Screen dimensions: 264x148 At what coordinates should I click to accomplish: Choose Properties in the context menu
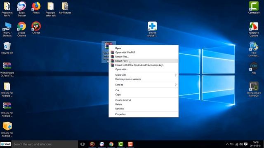click(x=144, y=114)
